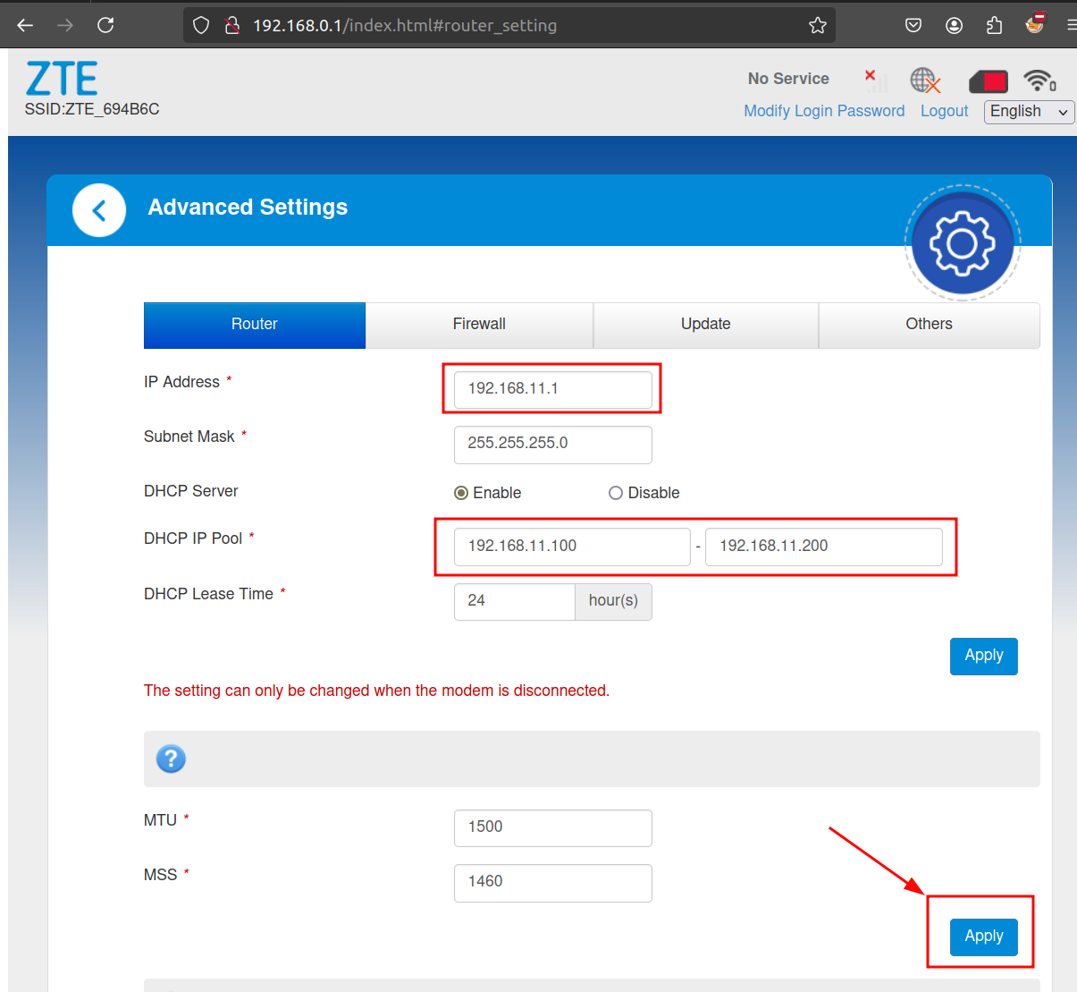Click the DHCP Lease Time input field
Viewport: 1077px width, 992px height.
point(514,601)
